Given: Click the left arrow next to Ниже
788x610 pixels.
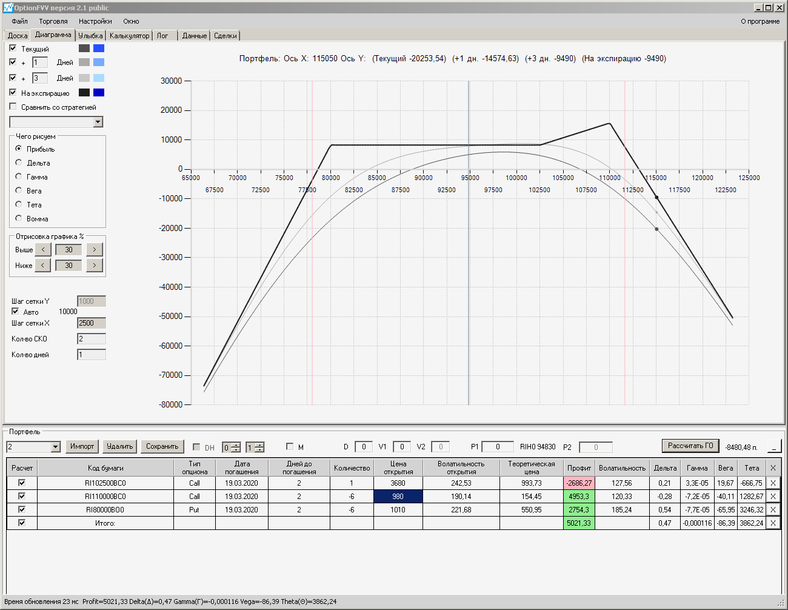Looking at the screenshot, I should 43,265.
